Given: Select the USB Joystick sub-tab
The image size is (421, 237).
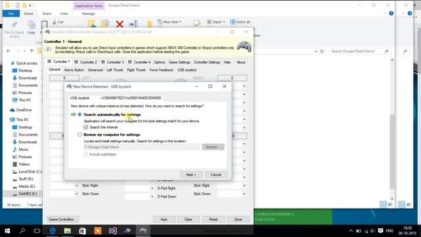Looking at the screenshot, I should pyautogui.click(x=187, y=70).
